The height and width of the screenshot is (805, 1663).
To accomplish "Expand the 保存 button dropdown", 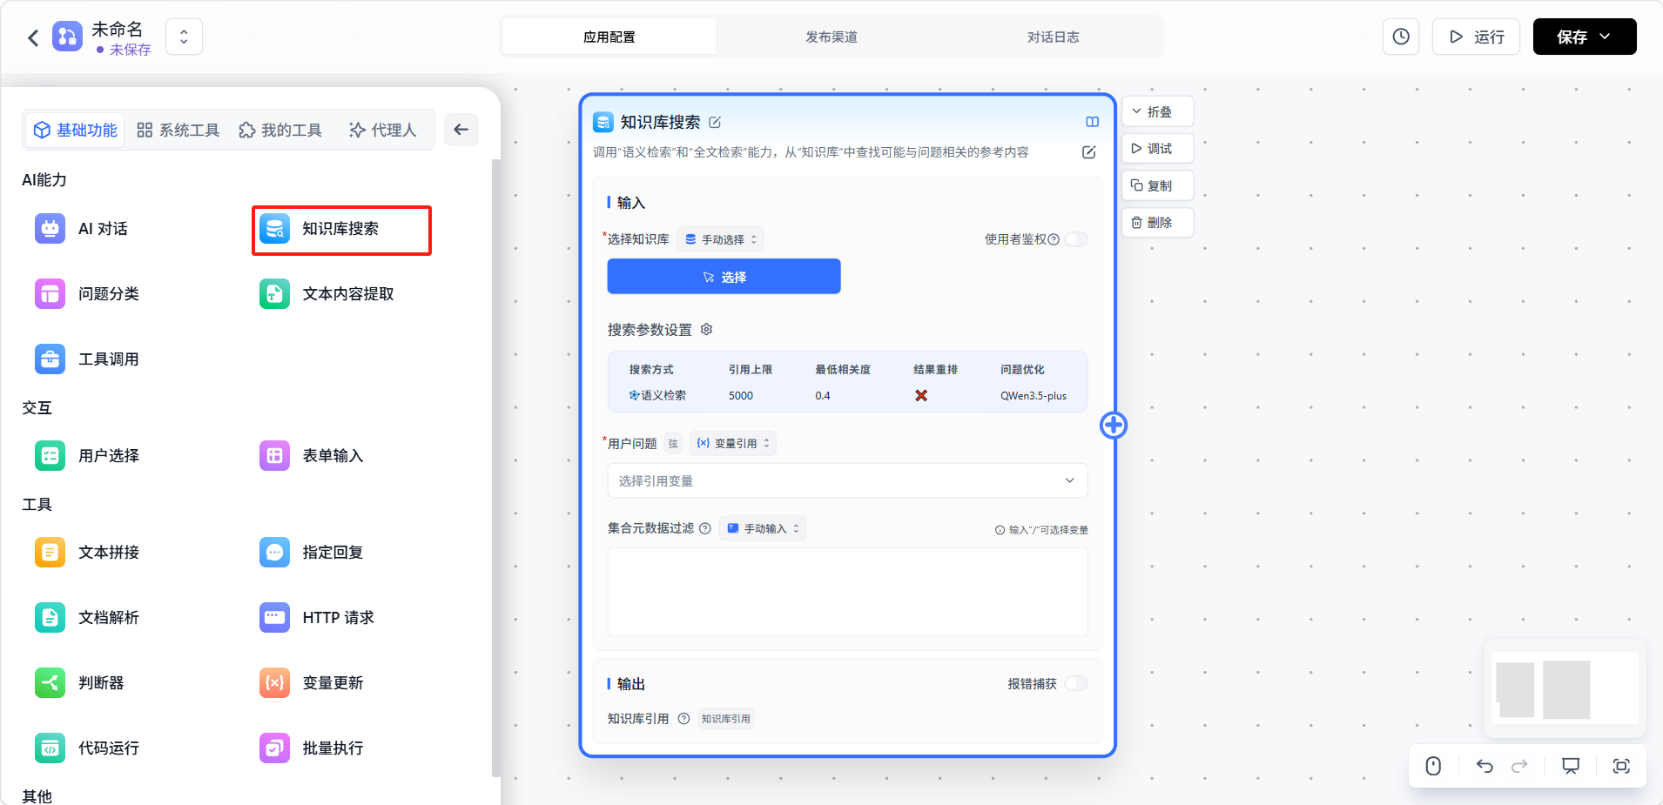I will [x=1605, y=37].
